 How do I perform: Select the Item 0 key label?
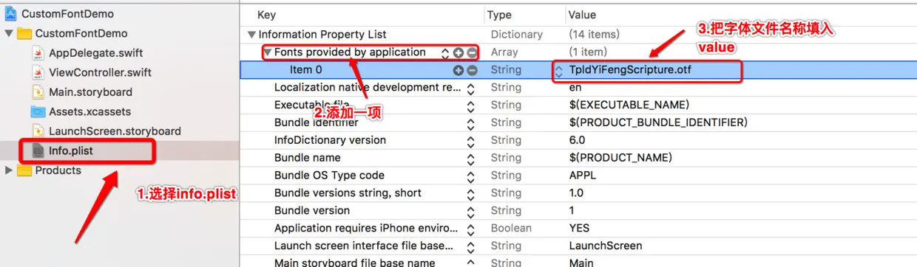coord(306,70)
